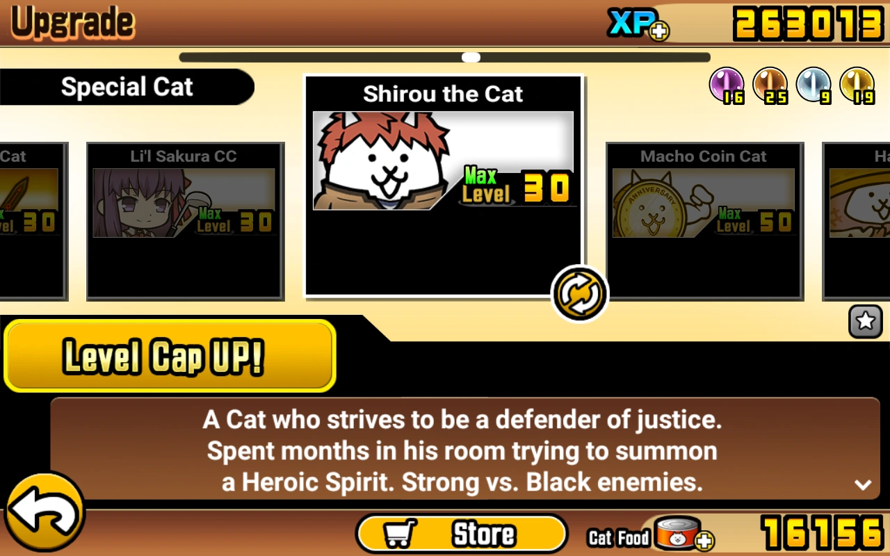Screen dimensions: 890x556
Task: Open the Store
Action: tap(462, 534)
